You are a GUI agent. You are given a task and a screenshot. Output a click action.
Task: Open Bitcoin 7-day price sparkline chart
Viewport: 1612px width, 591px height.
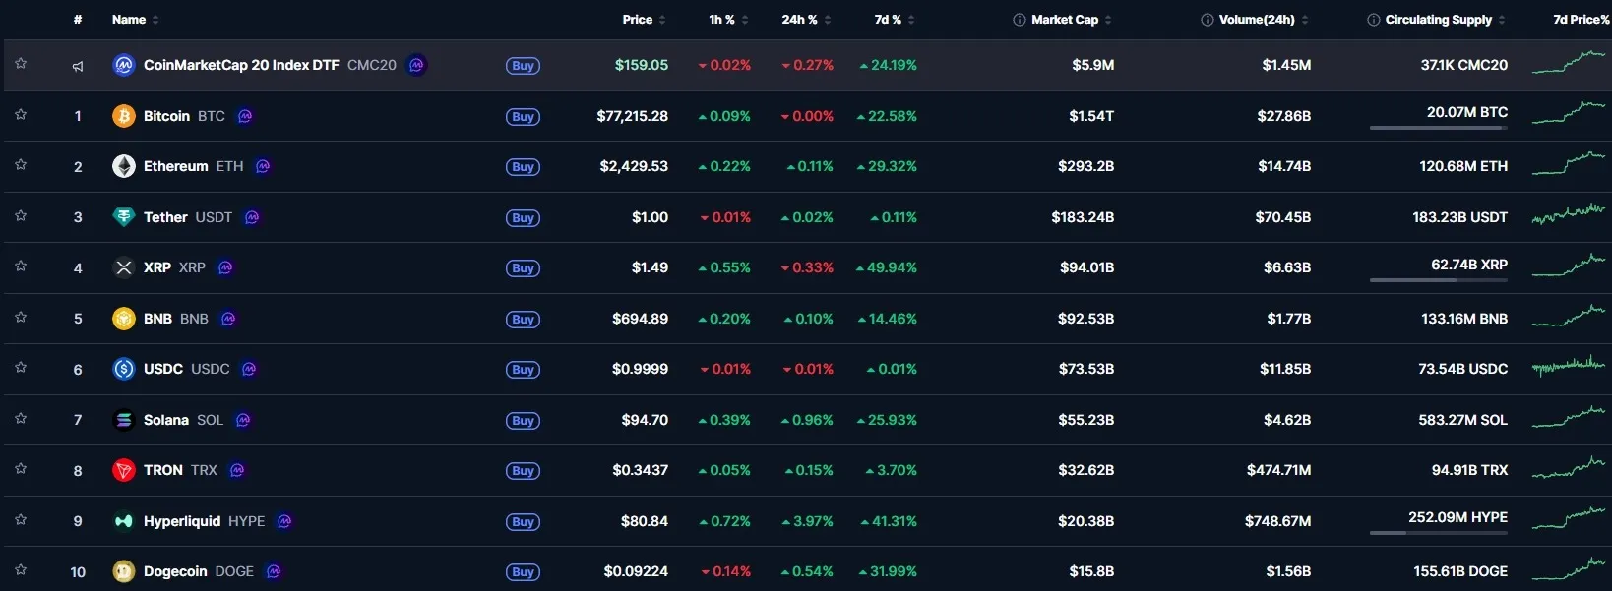(x=1569, y=113)
